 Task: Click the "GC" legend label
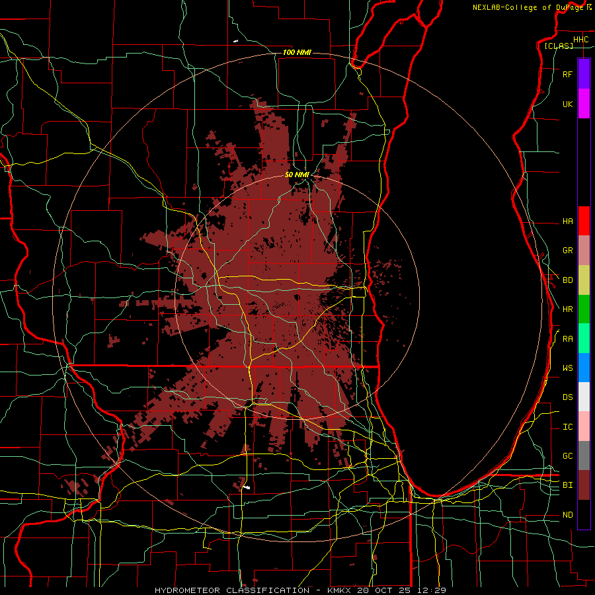point(567,456)
